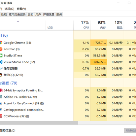
Task: Click 任务管理器's 26.5 MB cell
Action: pyautogui.click(x=99, y=68)
